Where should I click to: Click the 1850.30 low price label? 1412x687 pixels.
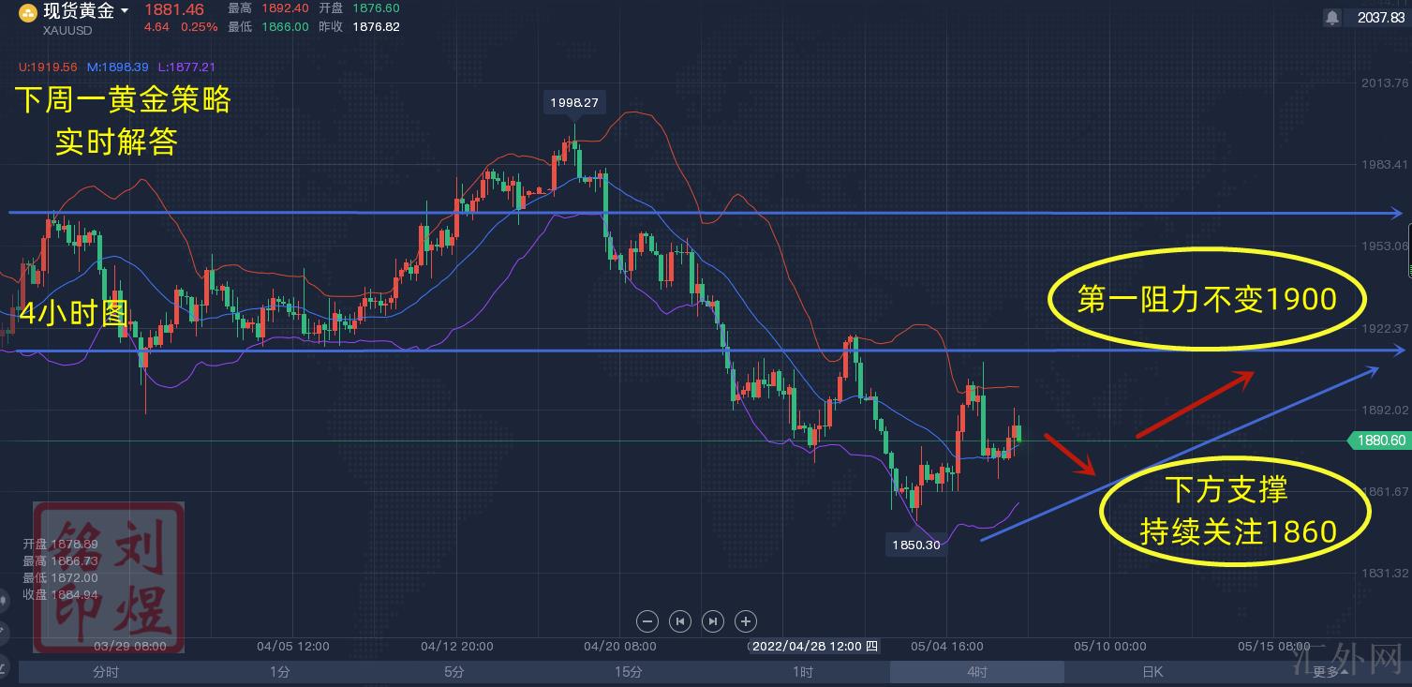click(x=915, y=544)
